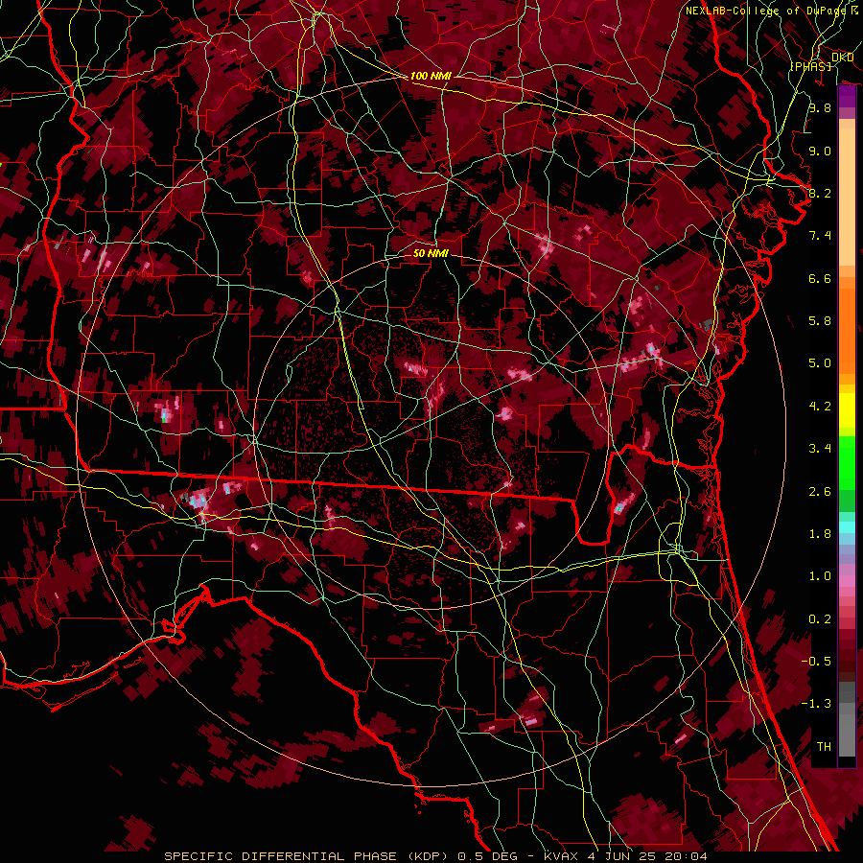Viewport: 863px width, 863px height.
Task: Click the 2.6 legend value
Action: [x=820, y=492]
